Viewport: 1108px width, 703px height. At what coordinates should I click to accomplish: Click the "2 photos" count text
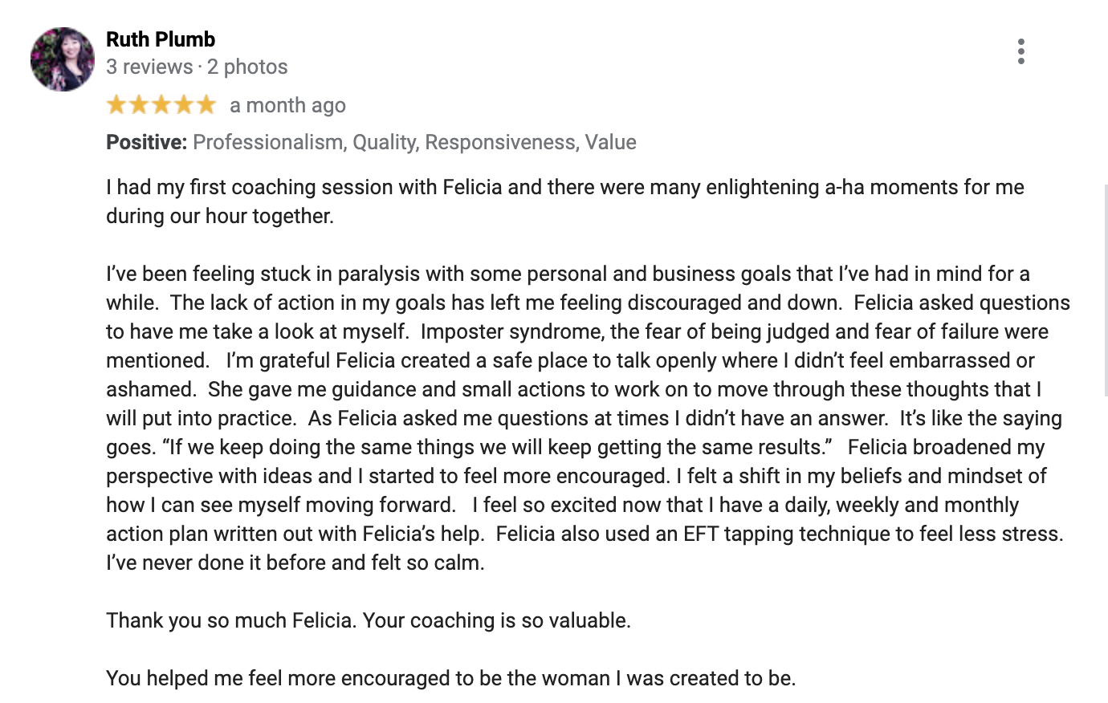pos(247,67)
